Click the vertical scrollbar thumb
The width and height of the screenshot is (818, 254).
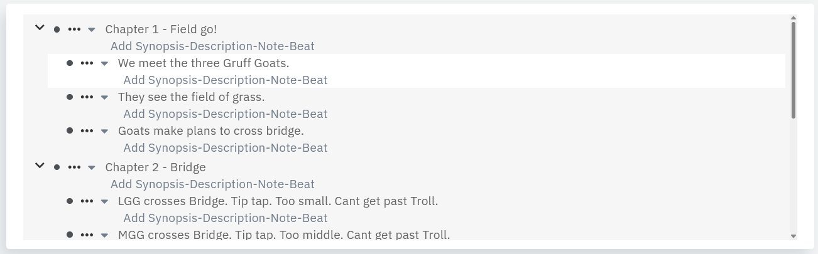pos(793,69)
